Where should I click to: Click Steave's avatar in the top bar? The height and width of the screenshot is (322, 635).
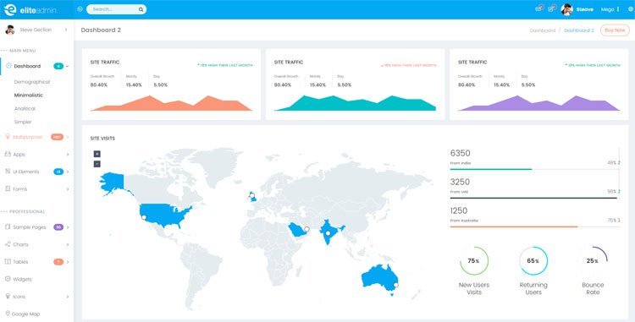tap(566, 9)
